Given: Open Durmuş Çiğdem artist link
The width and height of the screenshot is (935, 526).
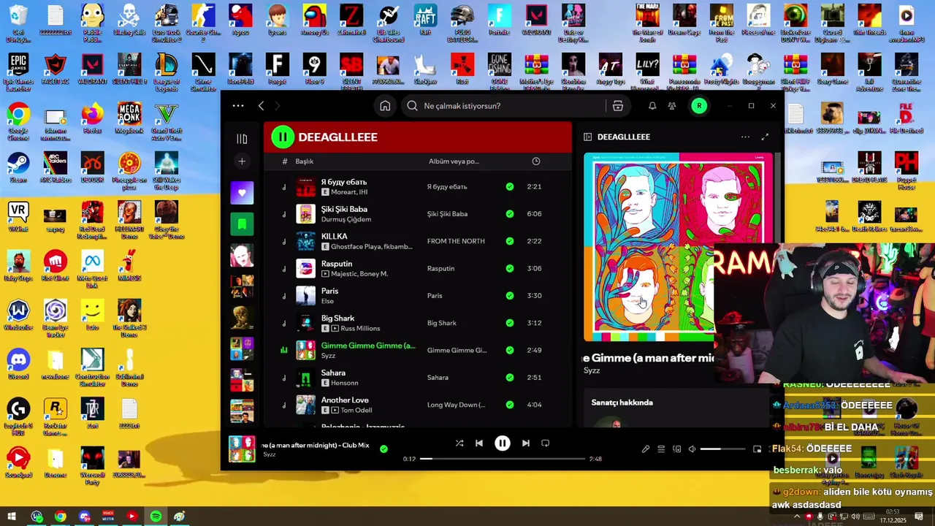Looking at the screenshot, I should (346, 219).
